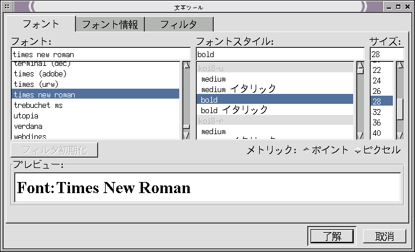The width and height of the screenshot is (415, 252).
Task: Click the font name input field
Action: point(100,54)
